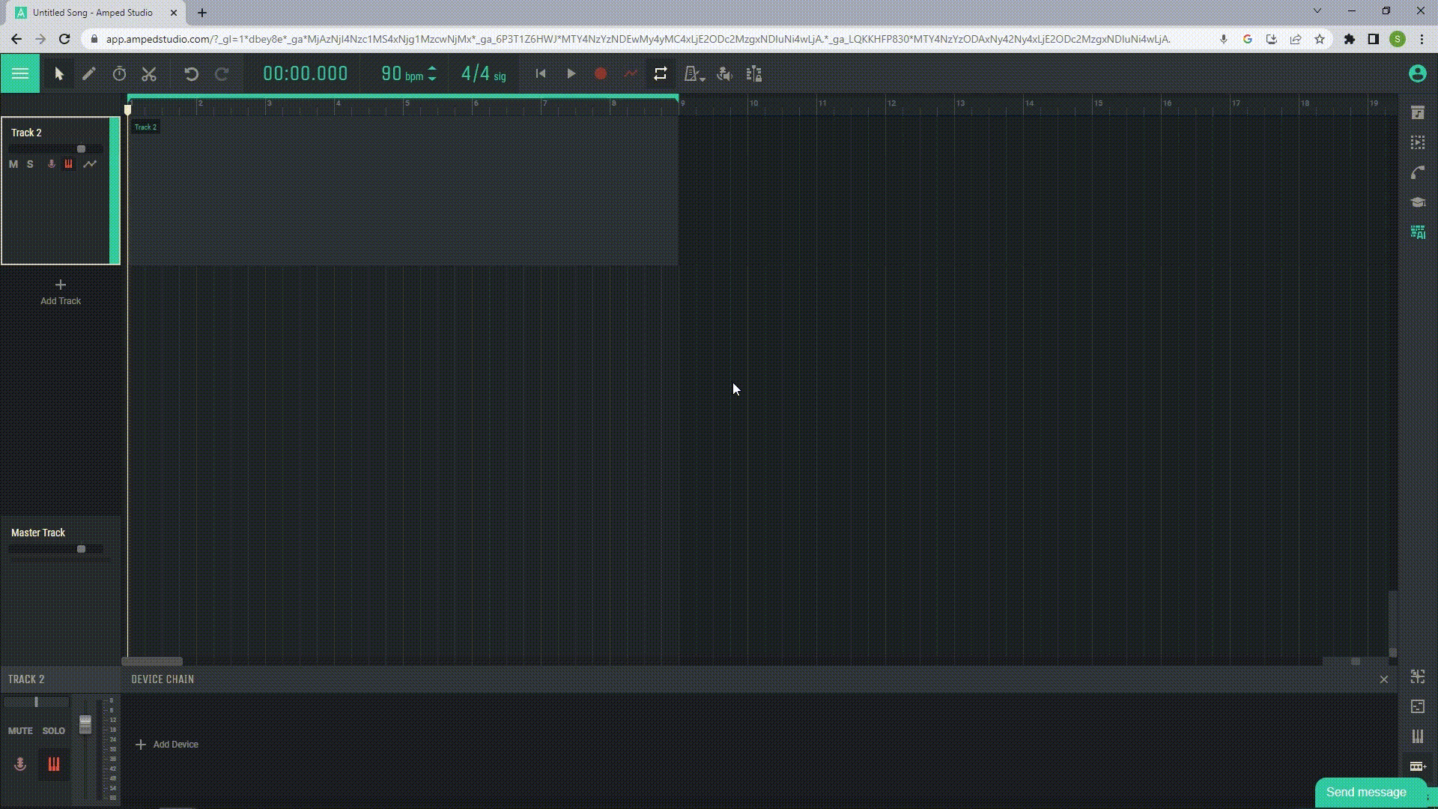Click the automation curve icon on Track 2
Viewport: 1438px width, 809px height.
[90, 164]
